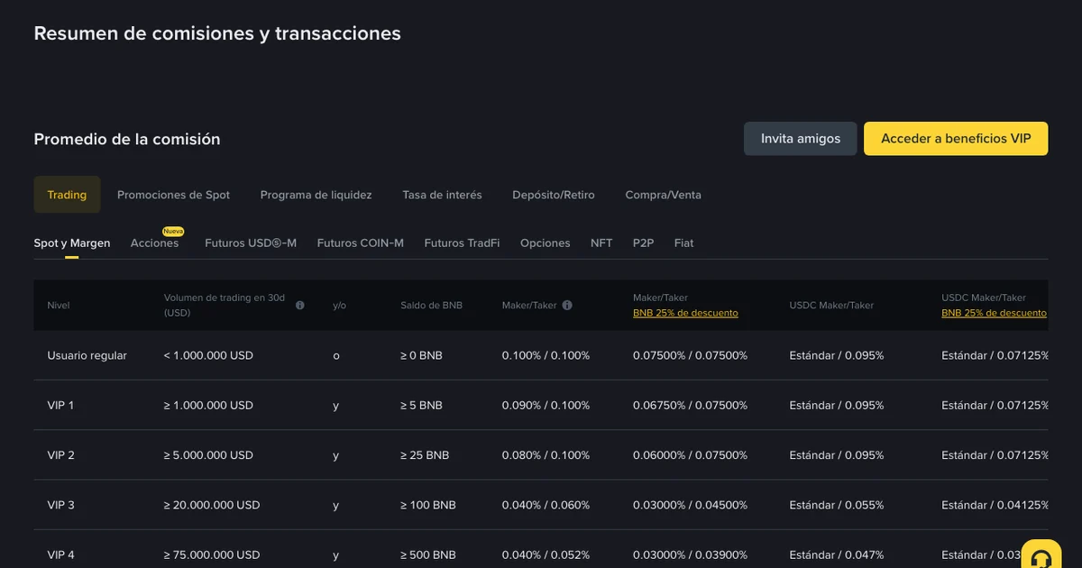1082x568 pixels.
Task: Click the '0.06750% / 0.07500%' discounted fee cell
Action: pyautogui.click(x=690, y=406)
